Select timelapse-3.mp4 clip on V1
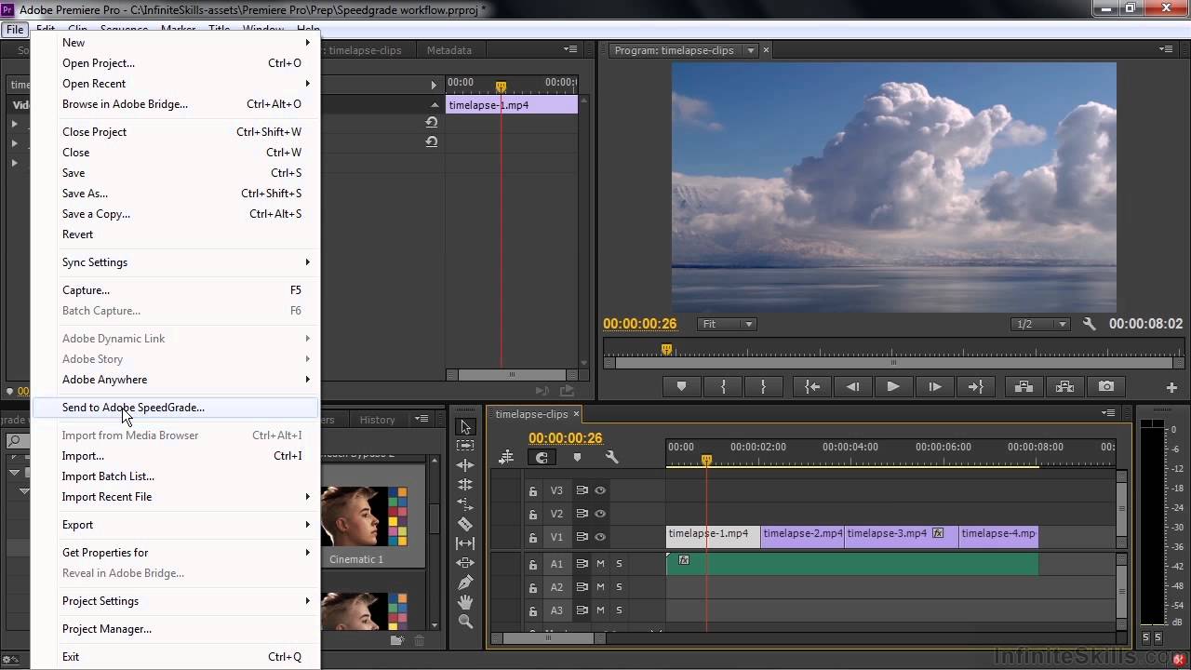This screenshot has width=1191, height=670. coord(901,537)
